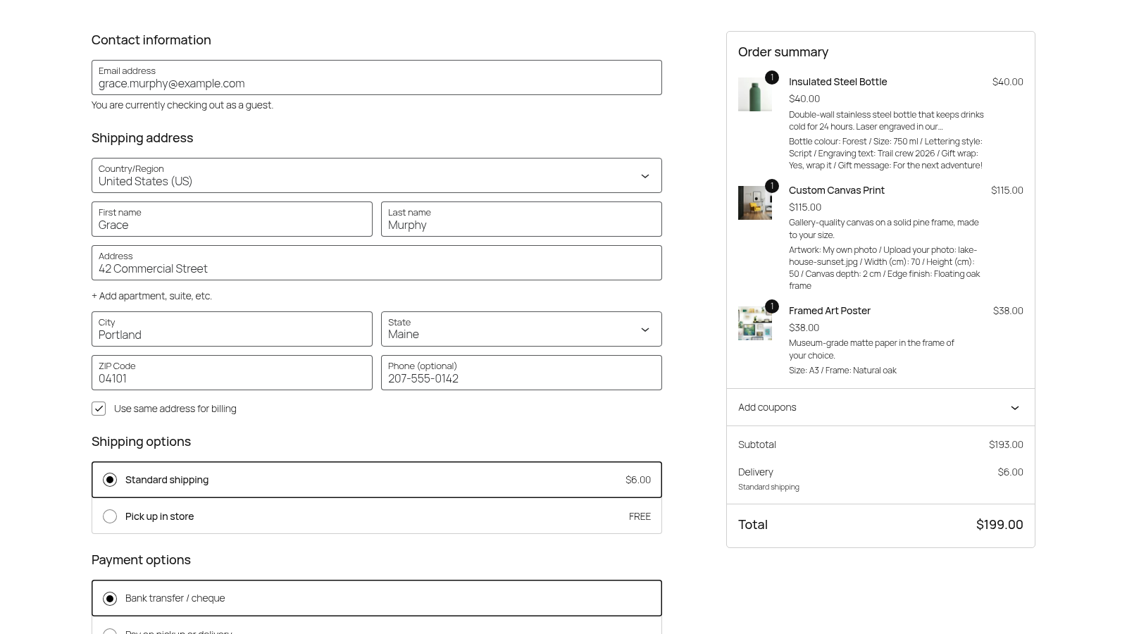
Task: Click the quantity badge on Insulated Steel Bottle
Action: [x=772, y=77]
